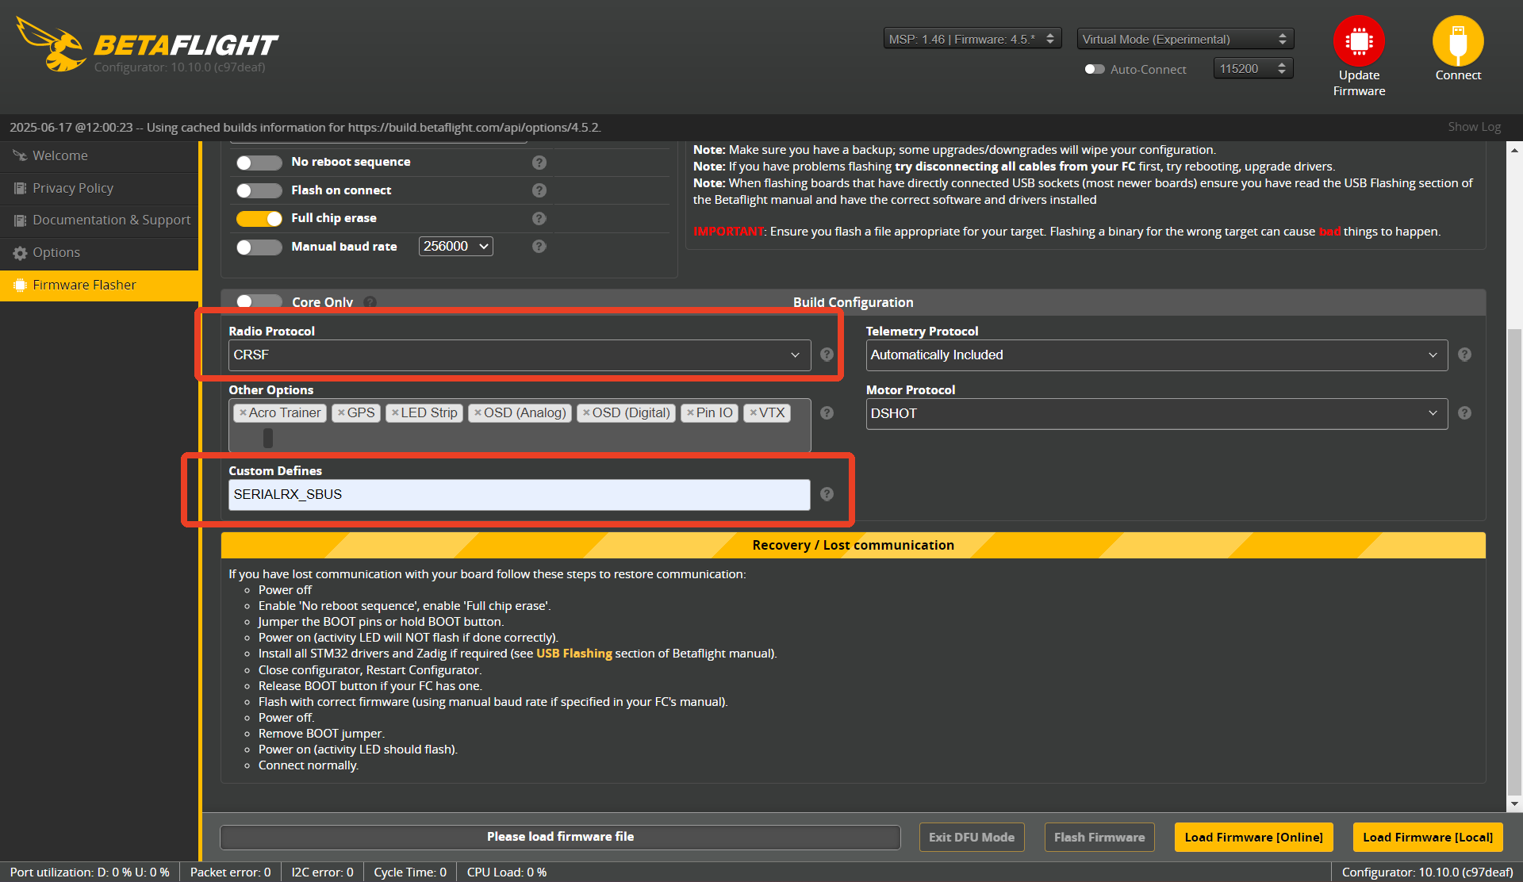
Task: Open help icon beside Core Only
Action: pyautogui.click(x=370, y=302)
